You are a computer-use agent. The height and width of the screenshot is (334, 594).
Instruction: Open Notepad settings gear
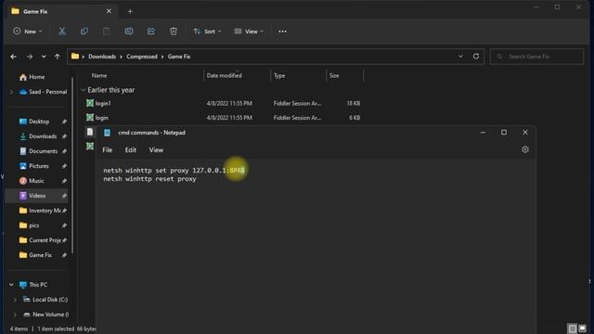[x=525, y=149]
